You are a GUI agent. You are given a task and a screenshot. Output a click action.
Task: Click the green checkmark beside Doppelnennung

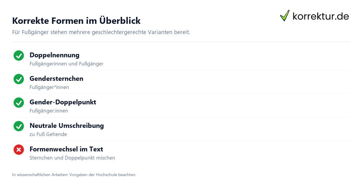coord(19,55)
